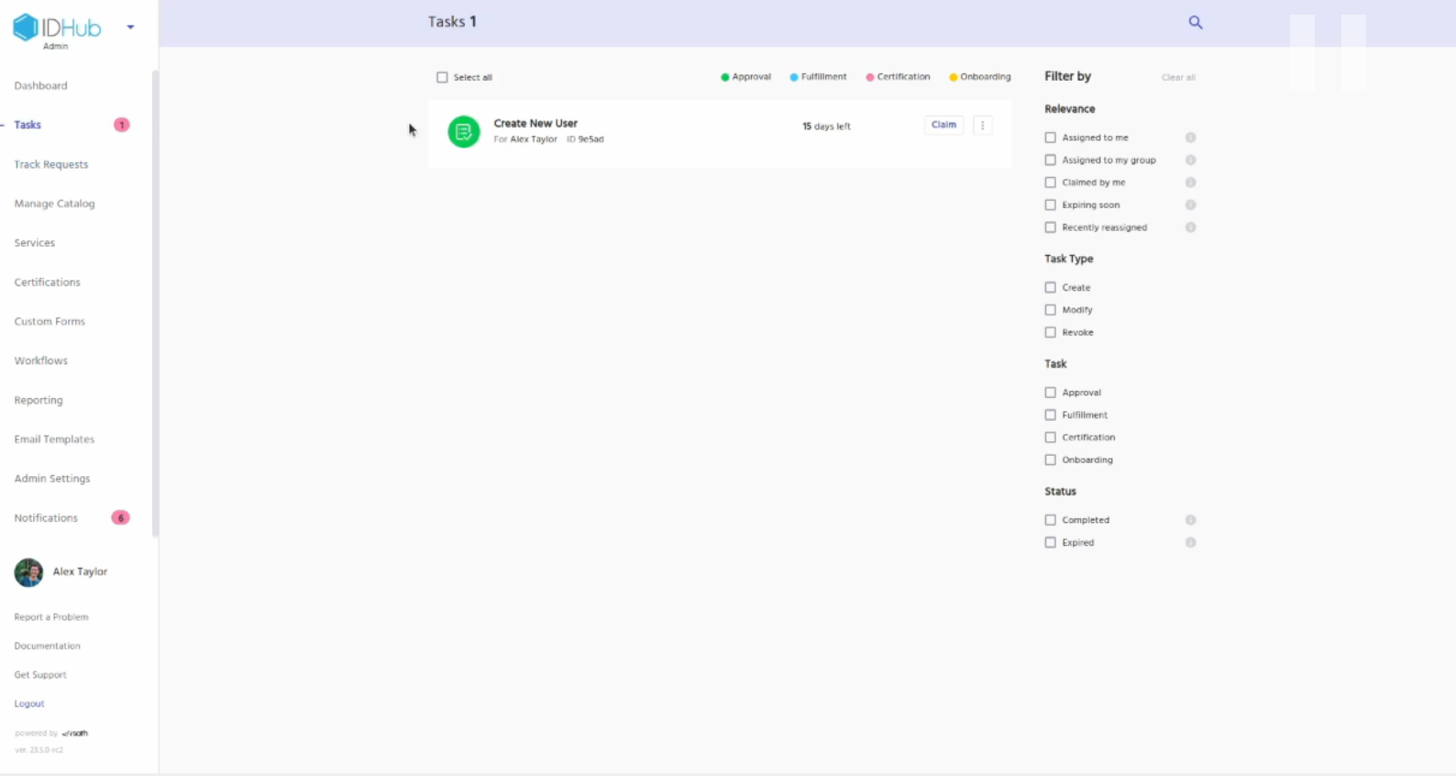The height and width of the screenshot is (776, 1456).
Task: Click the sidebar vertical scrollbar
Action: 155,303
